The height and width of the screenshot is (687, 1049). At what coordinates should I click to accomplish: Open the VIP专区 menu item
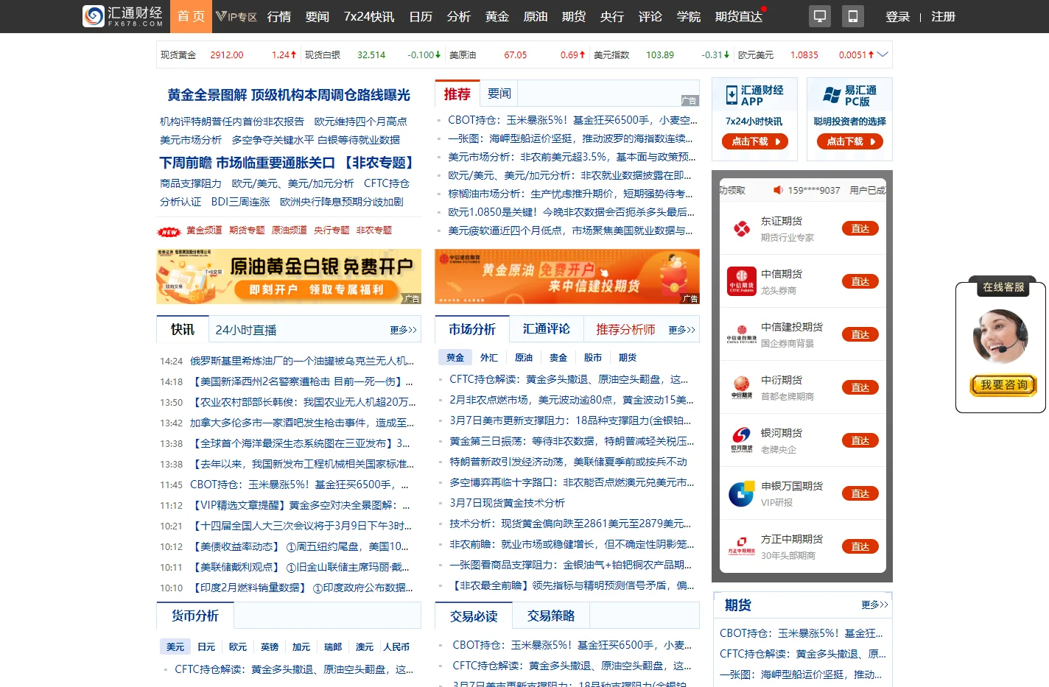pos(236,16)
